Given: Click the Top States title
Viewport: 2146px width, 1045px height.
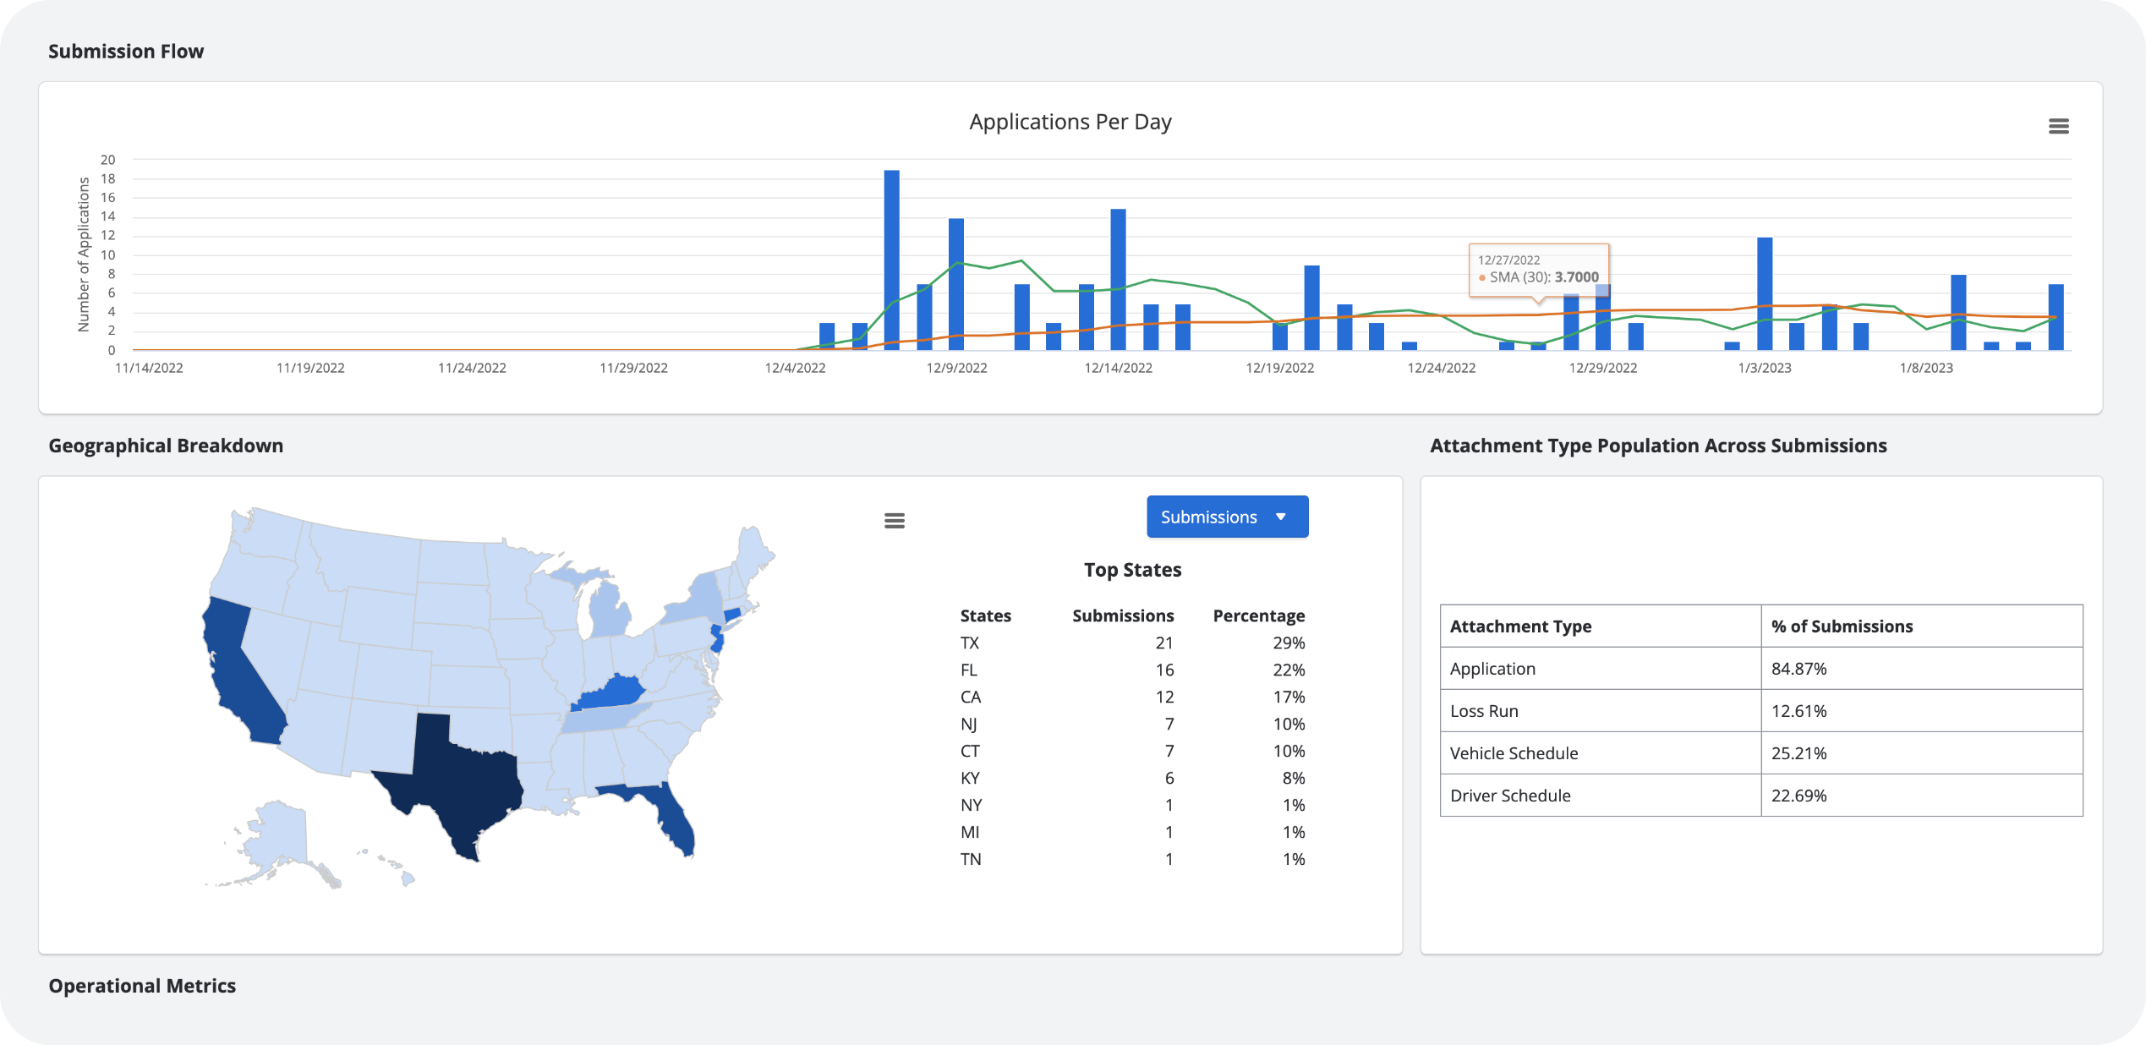Looking at the screenshot, I should pyautogui.click(x=1132, y=570).
